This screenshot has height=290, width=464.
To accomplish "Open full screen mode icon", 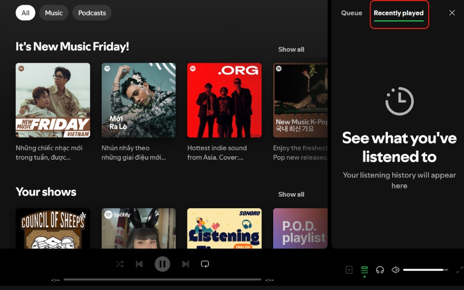I will [460, 270].
